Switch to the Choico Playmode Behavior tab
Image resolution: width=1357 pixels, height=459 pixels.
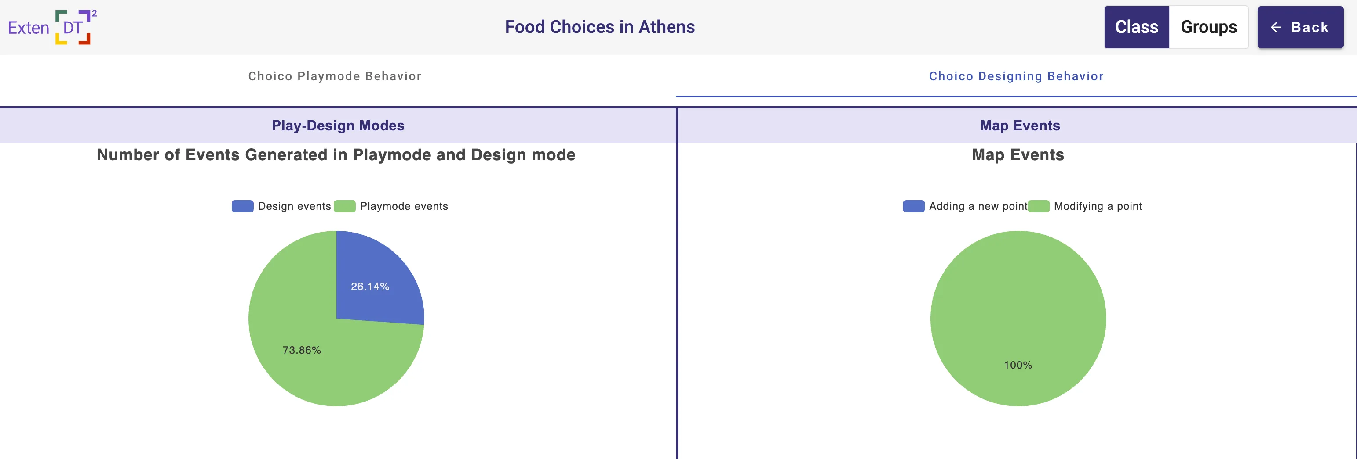(x=335, y=76)
